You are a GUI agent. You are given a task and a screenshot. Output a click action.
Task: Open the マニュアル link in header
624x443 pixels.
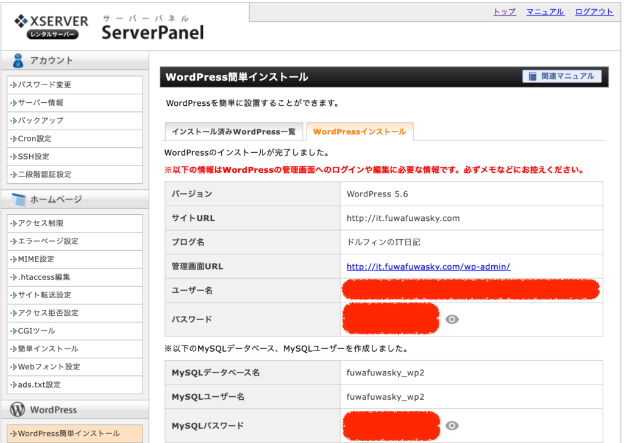[545, 12]
